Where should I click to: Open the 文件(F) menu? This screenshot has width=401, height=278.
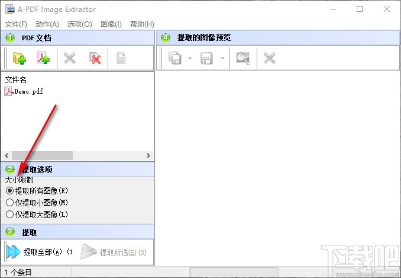[x=16, y=24]
